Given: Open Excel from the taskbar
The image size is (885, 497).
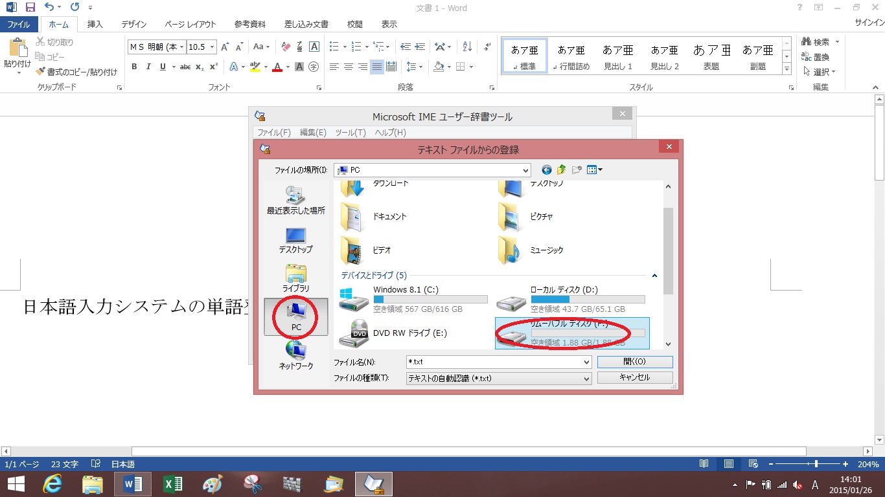Looking at the screenshot, I should 173,484.
